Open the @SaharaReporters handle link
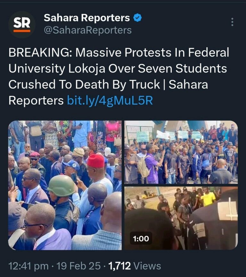This screenshot has height=277, width=246. (88, 30)
